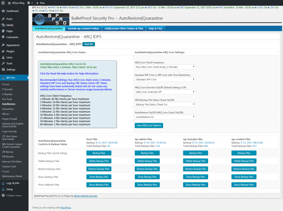The image size is (283, 211).
Task: Open the Setup gear icon
Action: (4, 189)
